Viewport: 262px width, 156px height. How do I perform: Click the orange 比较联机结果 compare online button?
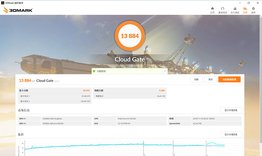(x=230, y=79)
